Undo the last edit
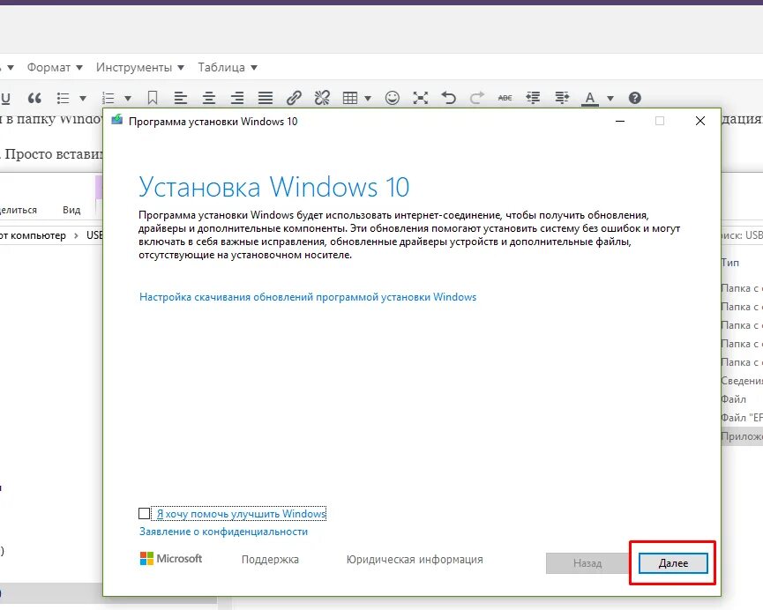 tap(449, 98)
